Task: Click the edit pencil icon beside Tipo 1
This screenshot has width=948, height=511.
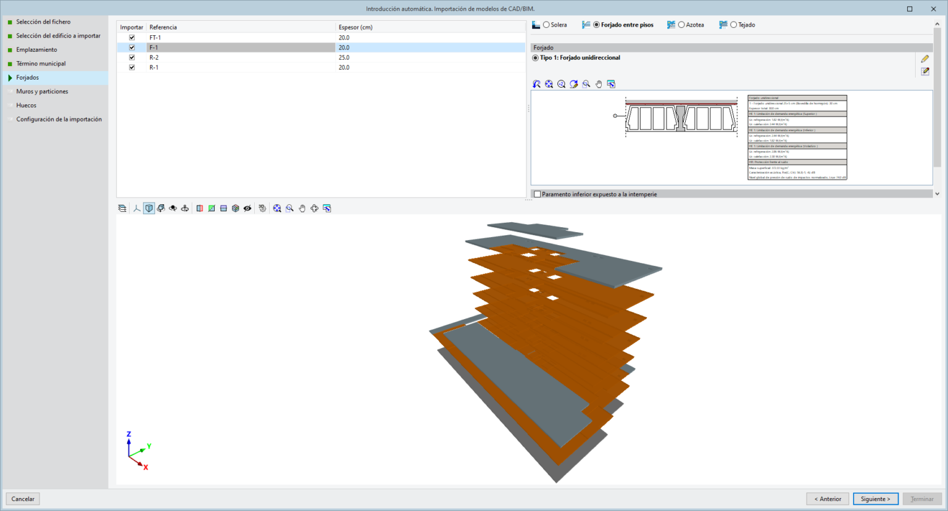Action: click(925, 57)
